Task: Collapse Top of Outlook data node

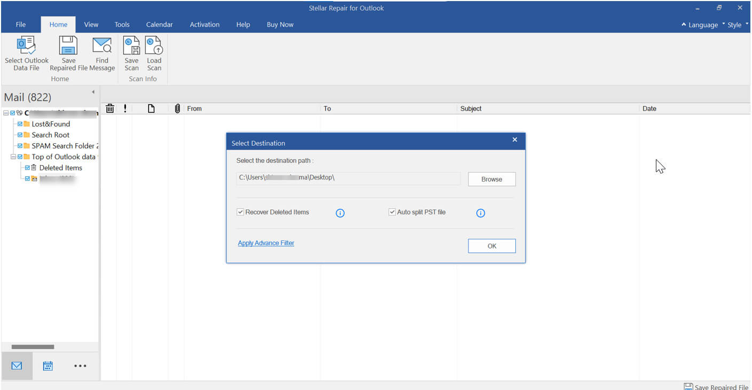Action: pos(13,157)
